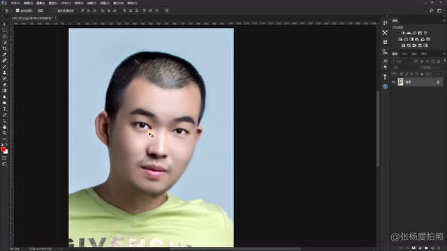Select the Background layer thumbnail
Image resolution: width=447 pixels, height=251 pixels.
(400, 82)
